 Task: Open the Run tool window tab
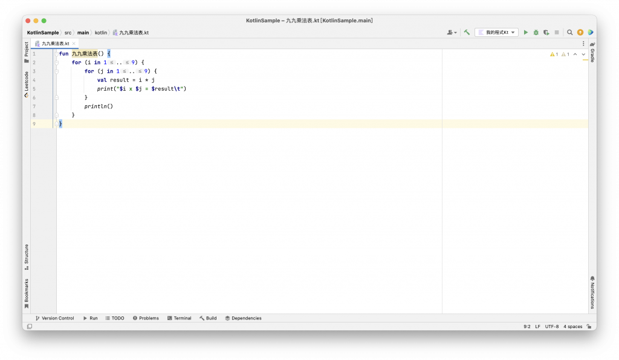[x=91, y=318]
